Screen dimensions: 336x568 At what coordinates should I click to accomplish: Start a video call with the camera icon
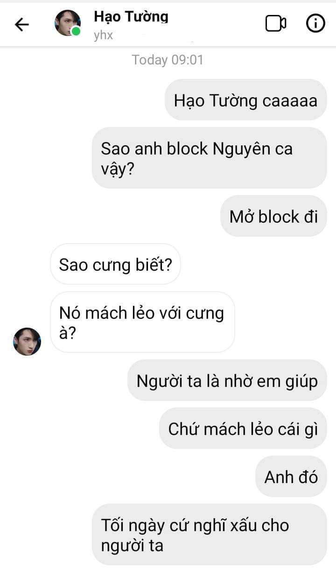276,24
